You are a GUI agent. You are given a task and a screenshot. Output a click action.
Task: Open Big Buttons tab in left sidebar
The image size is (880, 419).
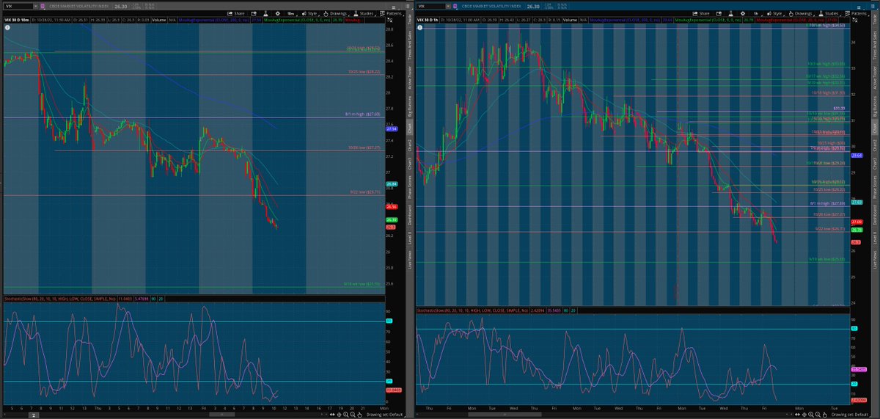point(409,106)
